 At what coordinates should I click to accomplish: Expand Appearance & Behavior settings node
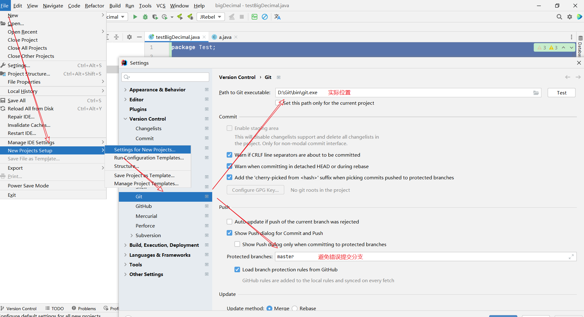125,90
